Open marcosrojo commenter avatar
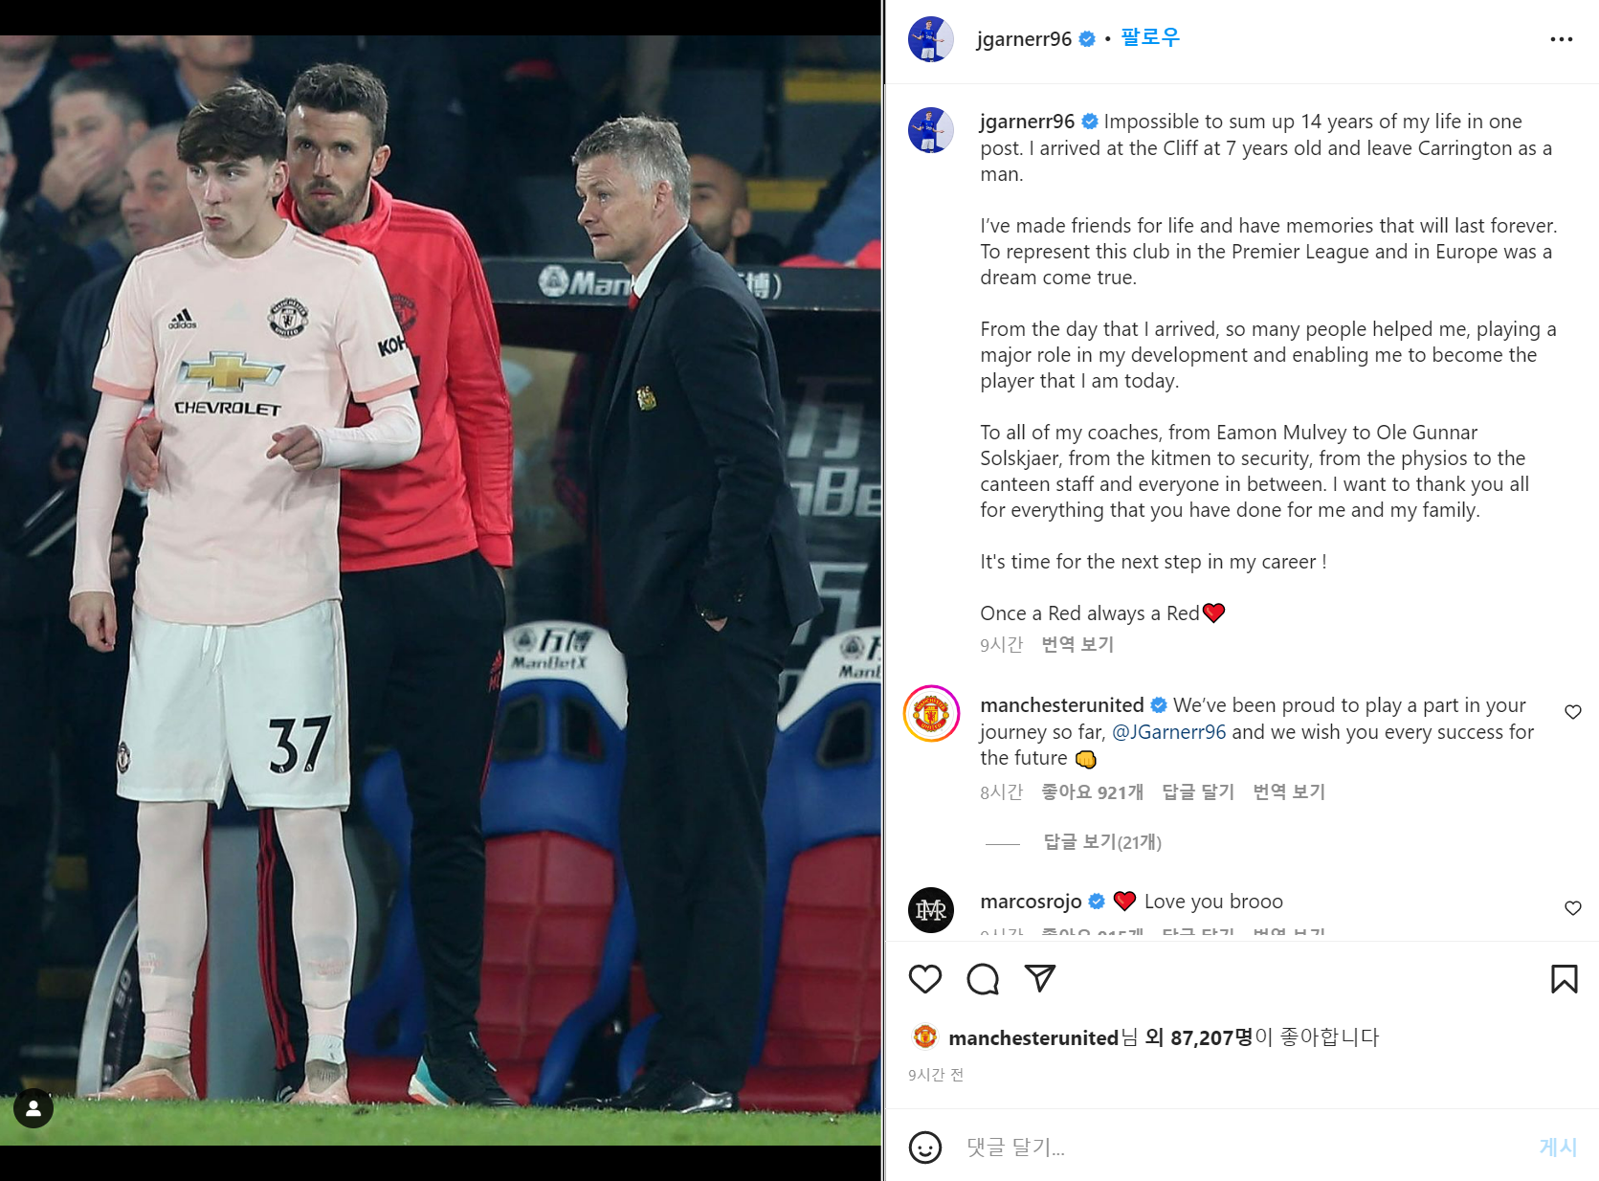The width and height of the screenshot is (1599, 1181). (931, 910)
